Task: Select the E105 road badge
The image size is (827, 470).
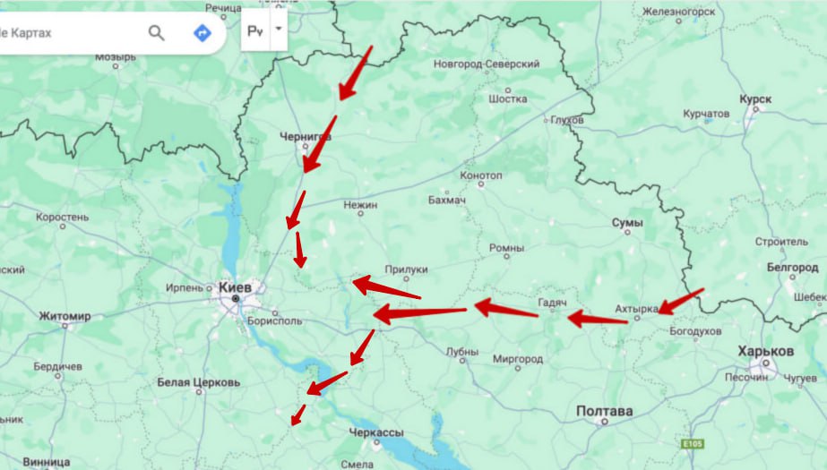Action: point(692,444)
